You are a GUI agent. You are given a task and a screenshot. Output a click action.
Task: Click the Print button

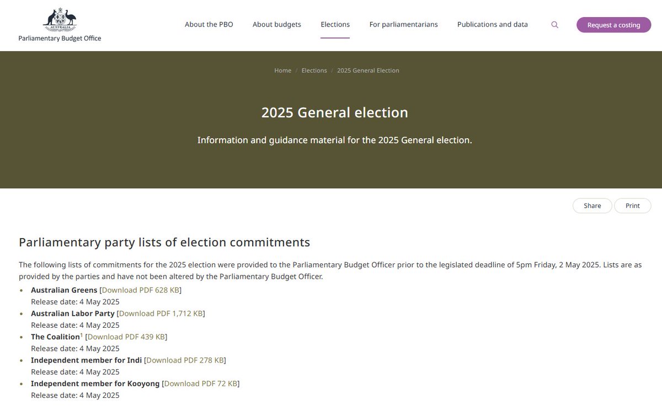(x=633, y=205)
